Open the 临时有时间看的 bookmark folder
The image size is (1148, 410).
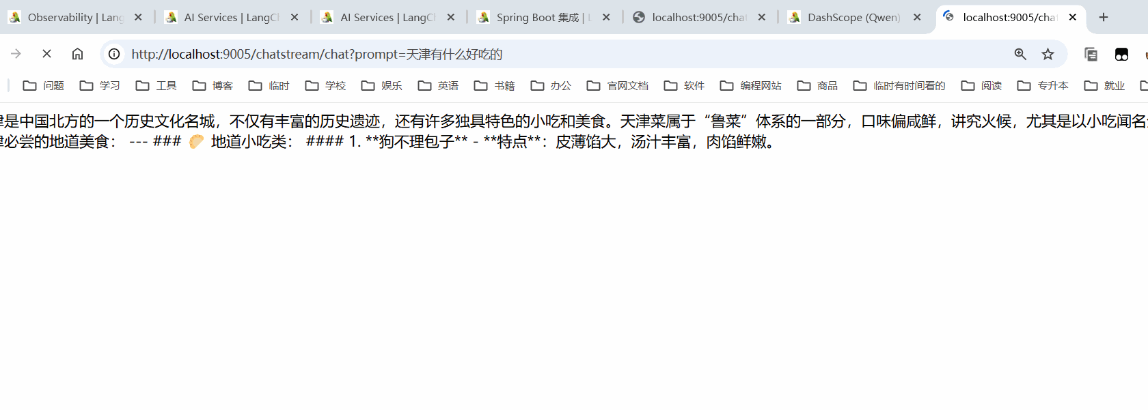[x=899, y=85]
